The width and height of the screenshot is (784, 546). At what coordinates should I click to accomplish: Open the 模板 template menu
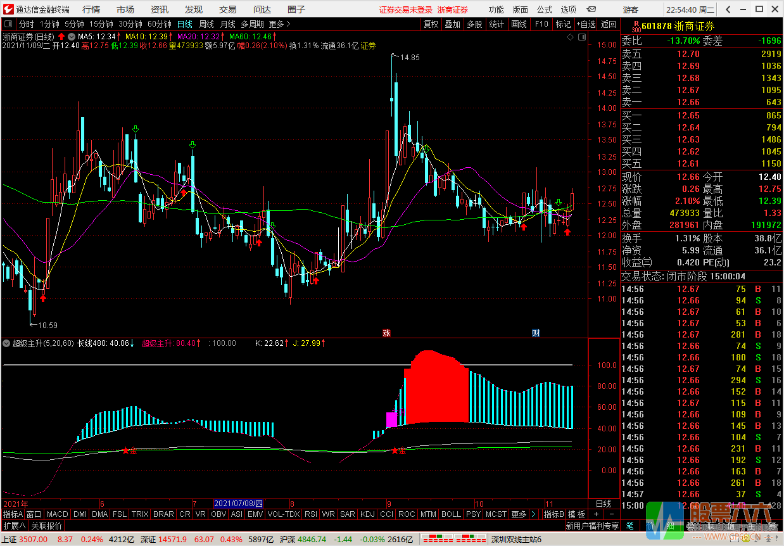click(577, 514)
